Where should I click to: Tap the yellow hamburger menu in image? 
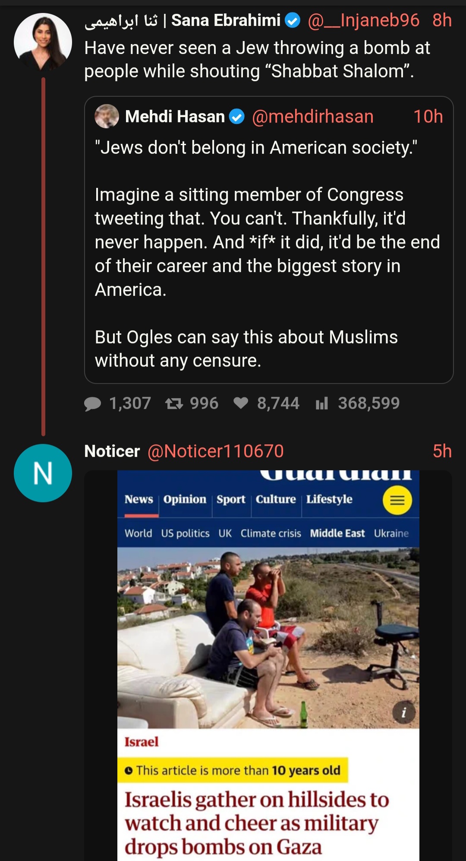pos(397,500)
